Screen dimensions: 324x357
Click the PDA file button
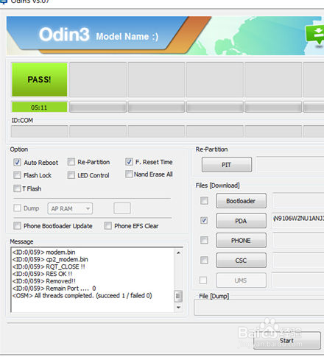click(241, 221)
